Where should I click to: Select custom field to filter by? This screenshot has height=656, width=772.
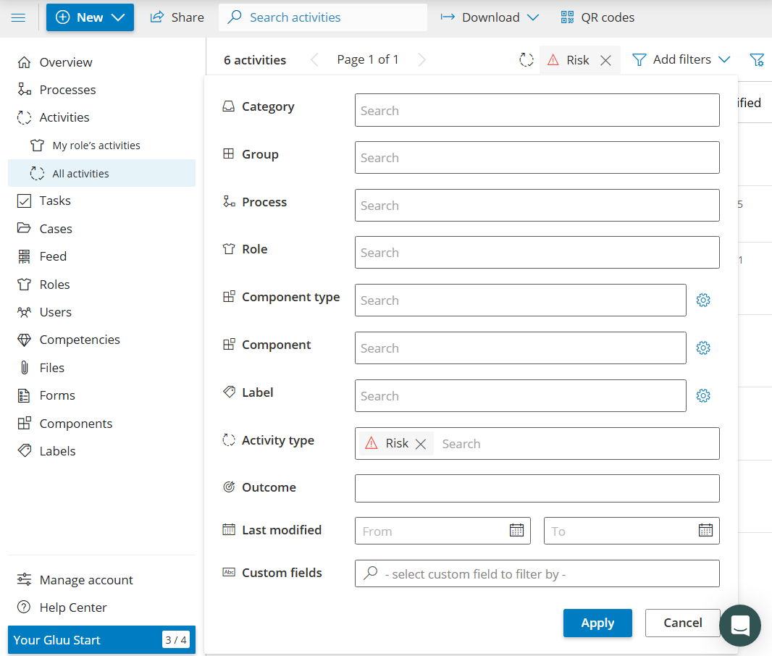tap(537, 573)
